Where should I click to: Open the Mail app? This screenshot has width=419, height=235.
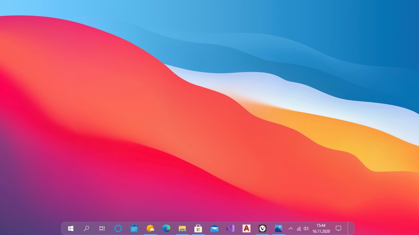[x=214, y=228]
